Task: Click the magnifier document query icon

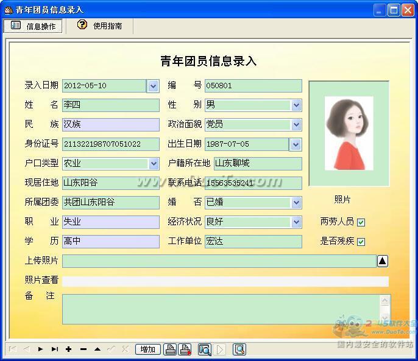Action: pyautogui.click(x=239, y=349)
